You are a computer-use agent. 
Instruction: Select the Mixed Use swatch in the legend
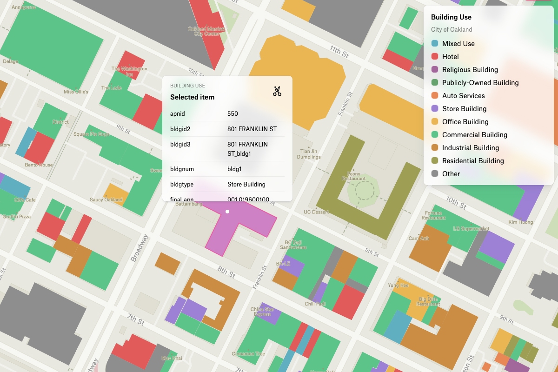point(434,43)
